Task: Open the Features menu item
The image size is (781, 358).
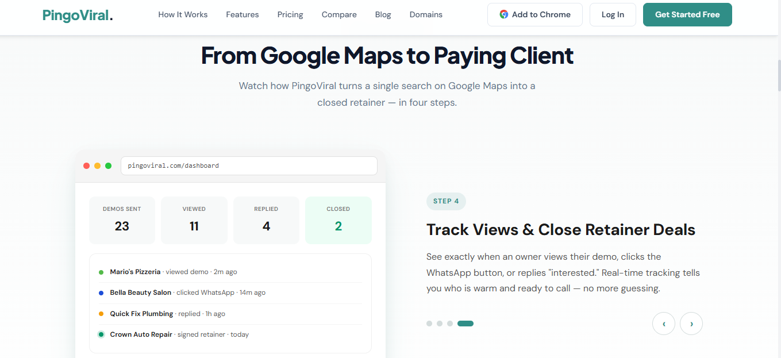Action: pyautogui.click(x=243, y=14)
